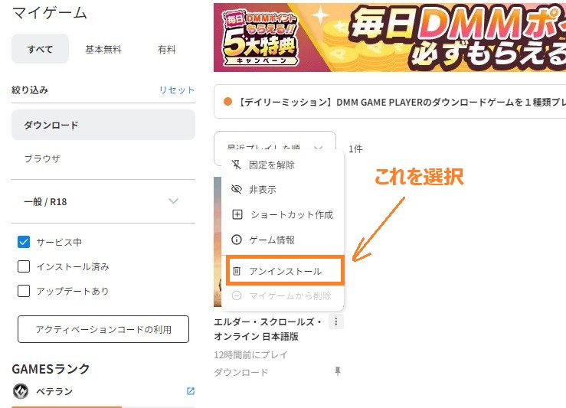Screen dimensions: 566x408
Task: Click the ベテラン rank badge icon
Action: coord(21,391)
